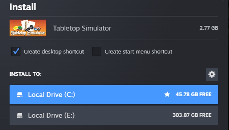The width and height of the screenshot is (229, 130).
Task: Select the "Local Drive (C:)" label
Action: tap(52, 95)
